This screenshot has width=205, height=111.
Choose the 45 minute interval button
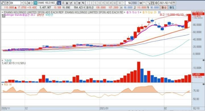click(111, 3)
